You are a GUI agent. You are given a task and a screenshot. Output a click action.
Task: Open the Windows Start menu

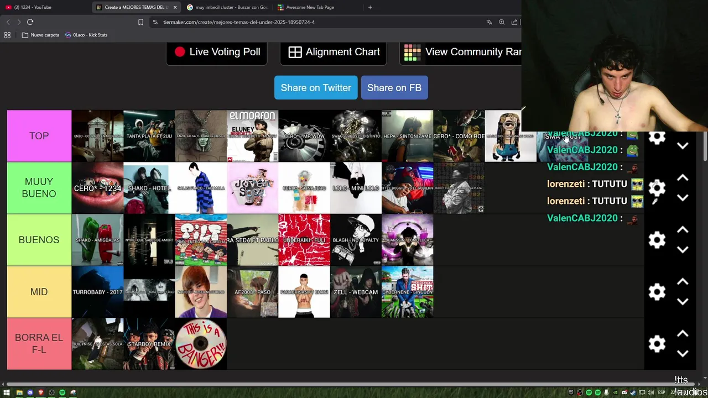tap(7, 392)
